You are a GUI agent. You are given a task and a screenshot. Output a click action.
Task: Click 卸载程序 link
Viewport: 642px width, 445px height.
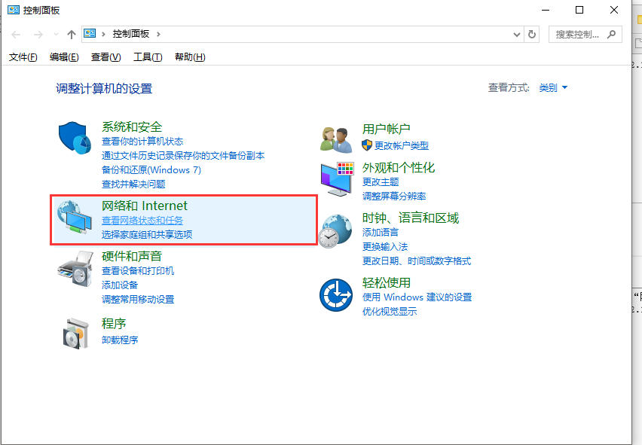tap(120, 340)
